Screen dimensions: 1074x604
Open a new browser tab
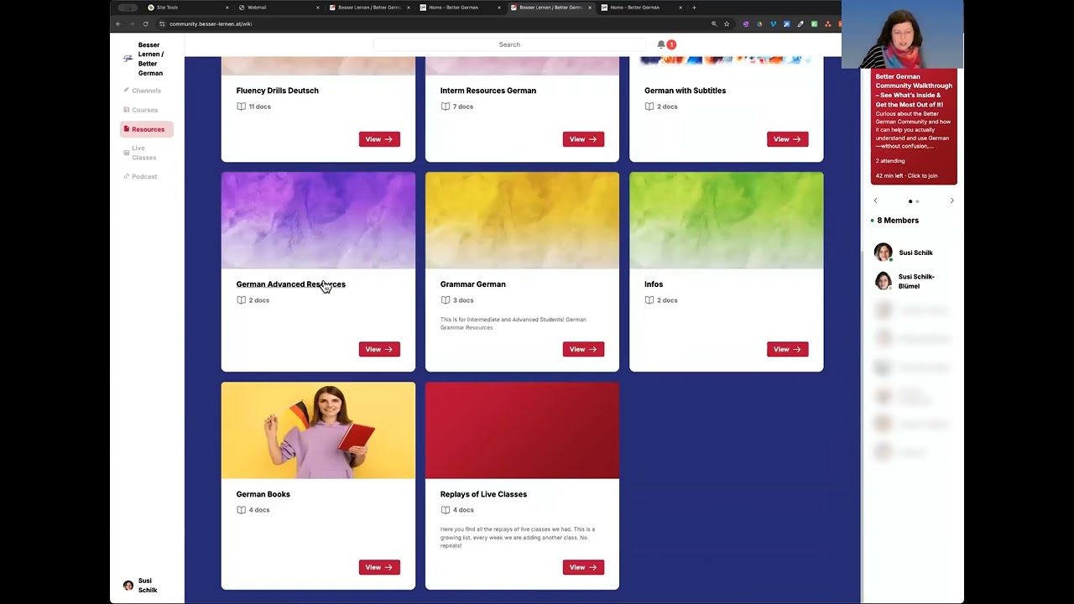click(694, 8)
